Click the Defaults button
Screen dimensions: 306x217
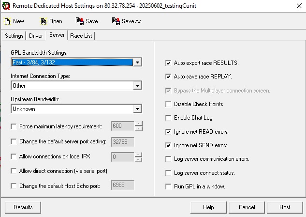point(23,207)
